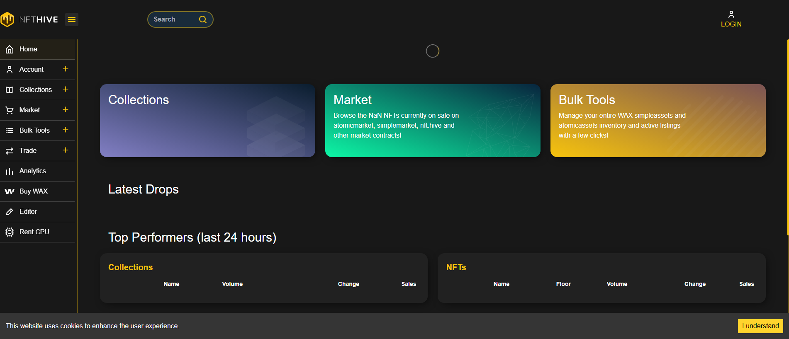Click the Trade arrows icon
789x339 pixels.
coord(10,151)
